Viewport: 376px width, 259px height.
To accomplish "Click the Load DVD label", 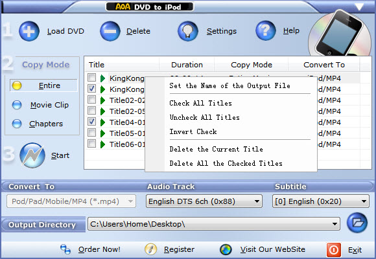I will tap(65, 31).
